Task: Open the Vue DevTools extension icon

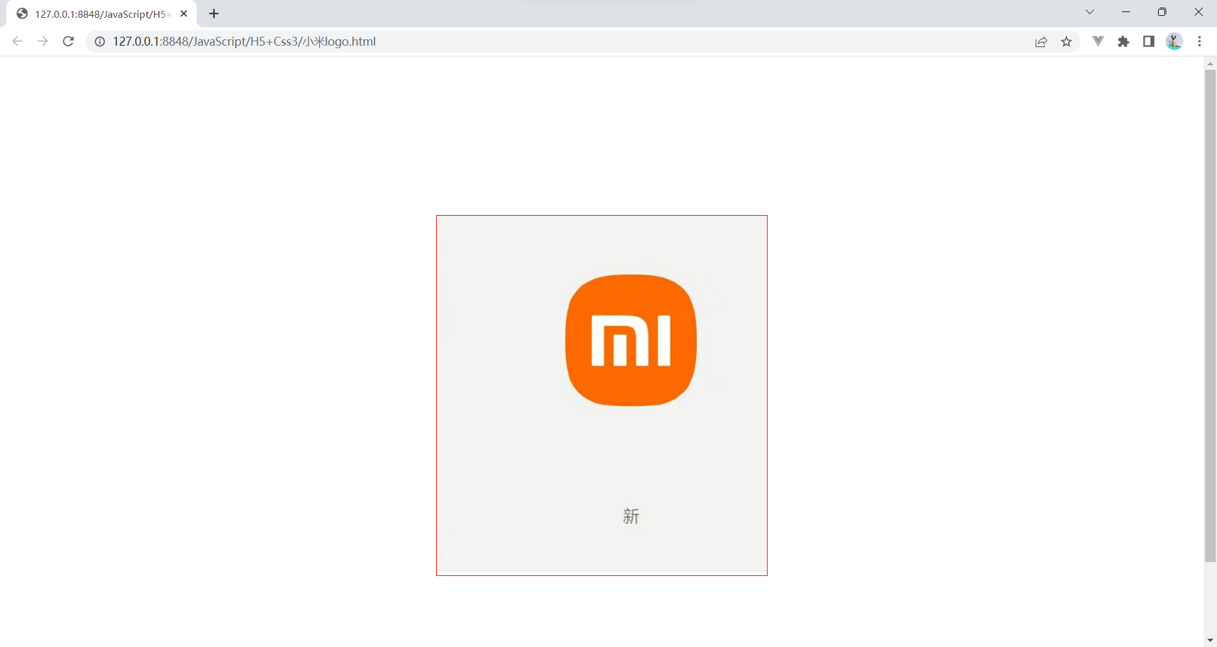Action: (x=1098, y=41)
